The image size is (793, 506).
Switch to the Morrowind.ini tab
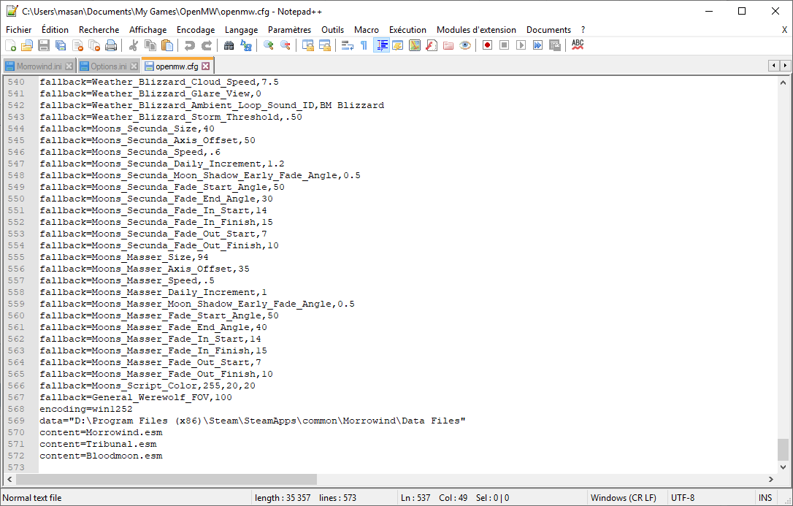[x=39, y=66]
